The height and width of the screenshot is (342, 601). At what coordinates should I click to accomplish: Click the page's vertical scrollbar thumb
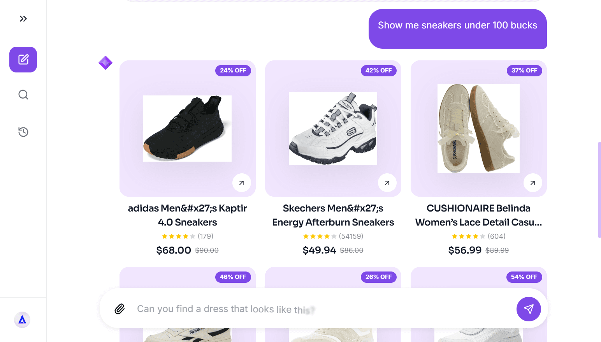click(x=599, y=190)
